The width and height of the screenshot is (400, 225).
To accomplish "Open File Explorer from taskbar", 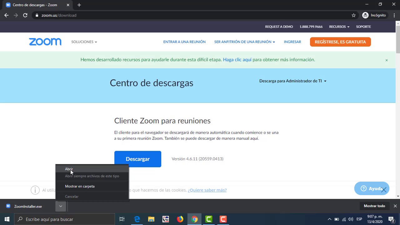I will 151,219.
